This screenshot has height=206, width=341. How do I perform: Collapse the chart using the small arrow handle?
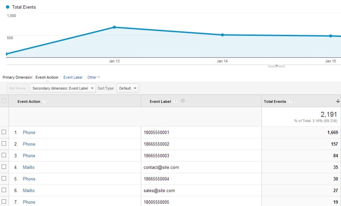pos(276,66)
